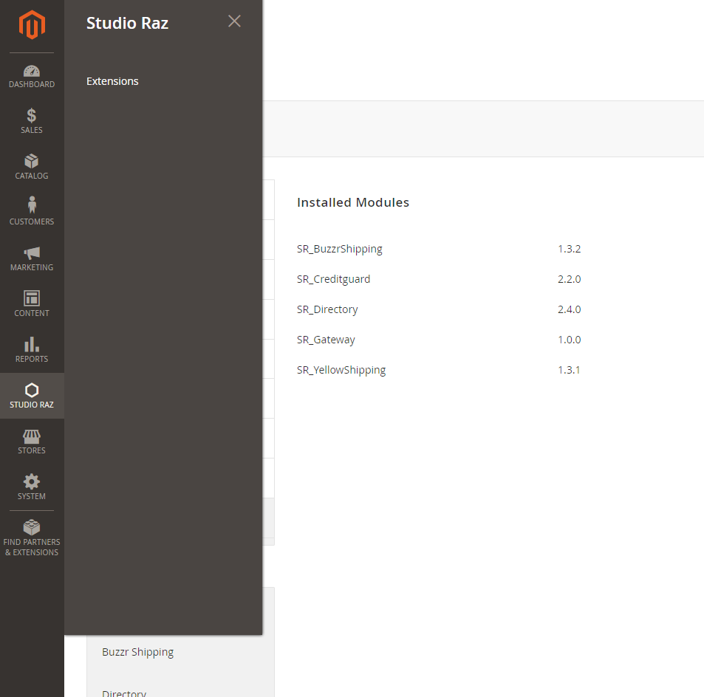704x697 pixels.
Task: Go to the Customers menu
Action: tap(32, 212)
